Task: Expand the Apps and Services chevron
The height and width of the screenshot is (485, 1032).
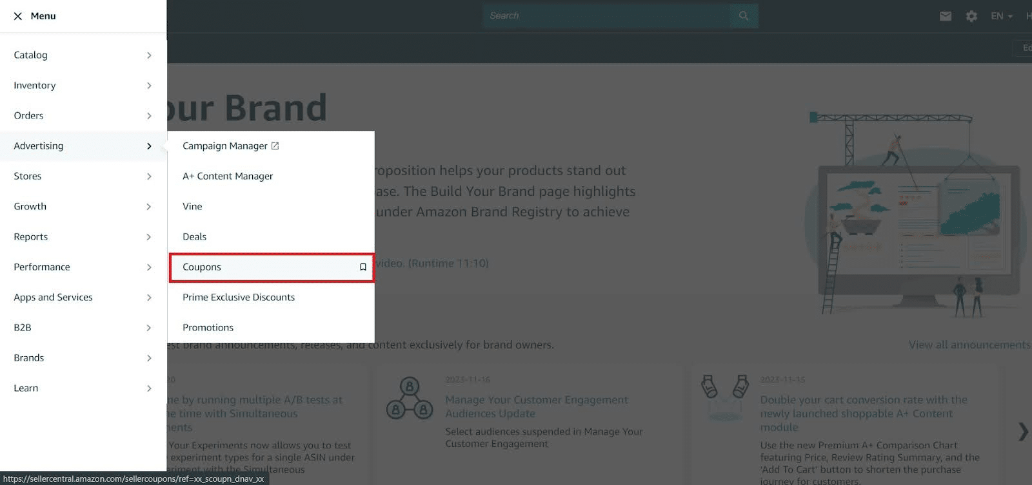Action: click(x=149, y=298)
